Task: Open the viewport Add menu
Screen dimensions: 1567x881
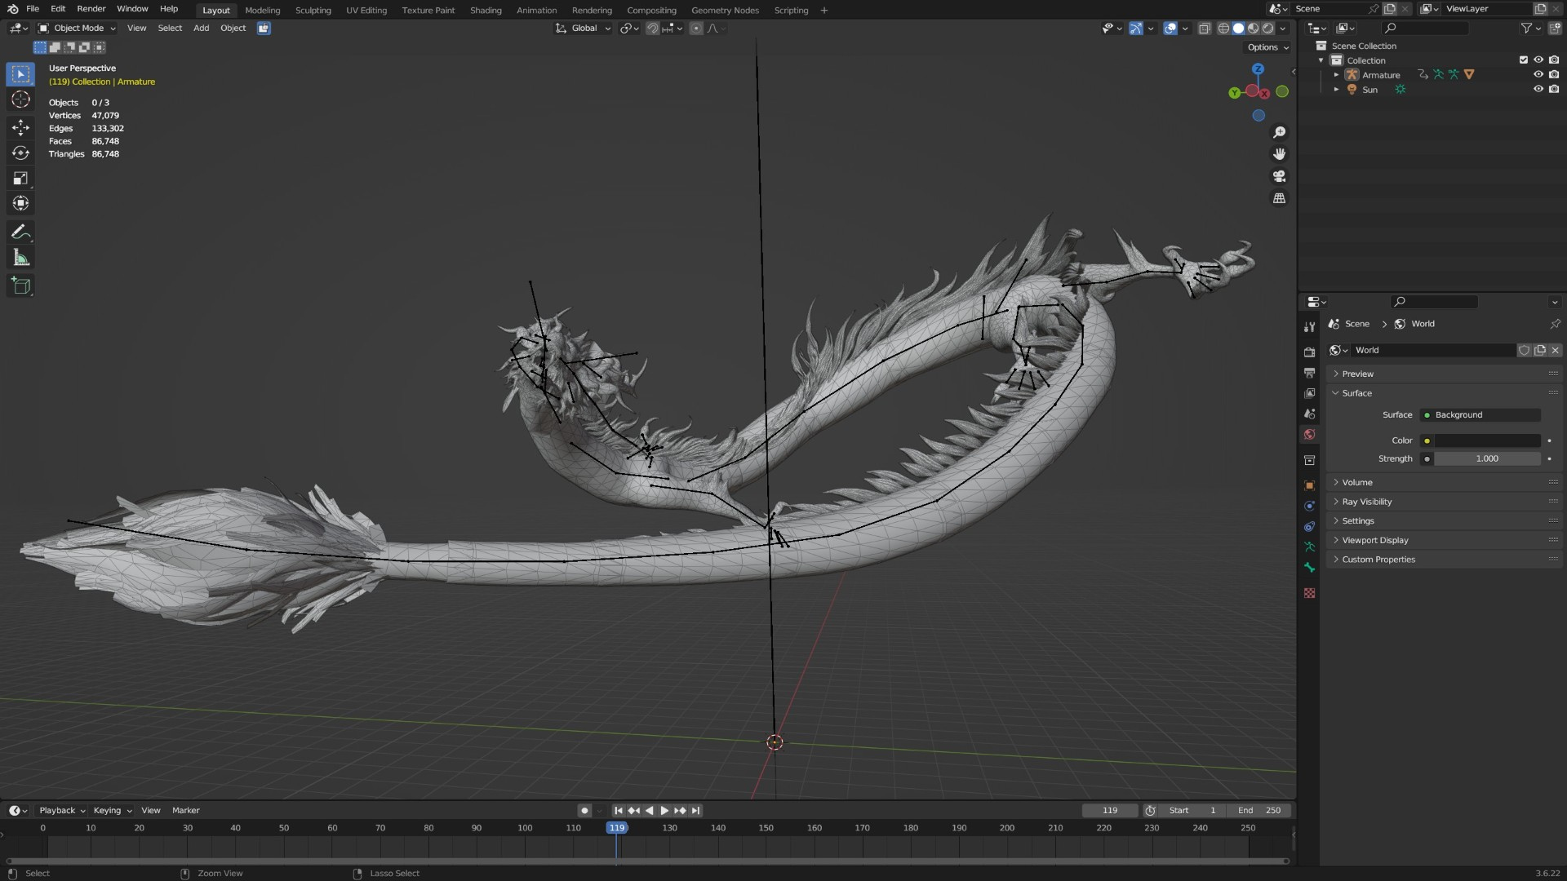Action: (201, 28)
